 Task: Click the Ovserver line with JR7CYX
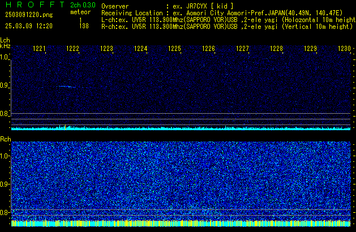coord(168,6)
